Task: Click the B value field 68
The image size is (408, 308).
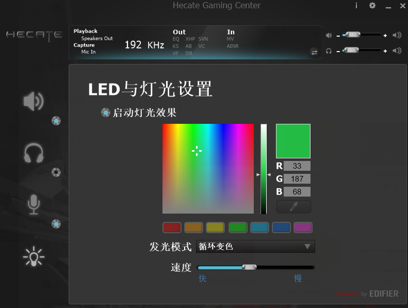Action: click(x=297, y=191)
